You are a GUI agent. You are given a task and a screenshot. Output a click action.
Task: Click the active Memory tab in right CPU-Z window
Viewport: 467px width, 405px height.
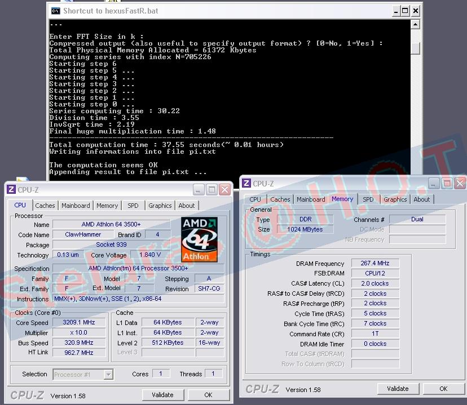coord(342,199)
